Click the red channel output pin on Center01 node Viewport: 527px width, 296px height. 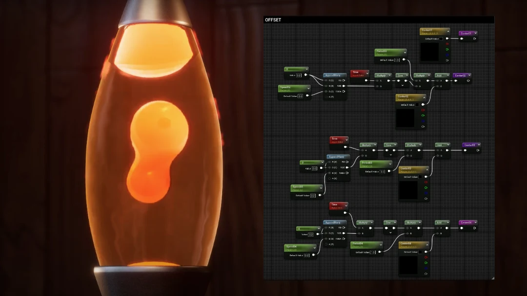(447, 44)
